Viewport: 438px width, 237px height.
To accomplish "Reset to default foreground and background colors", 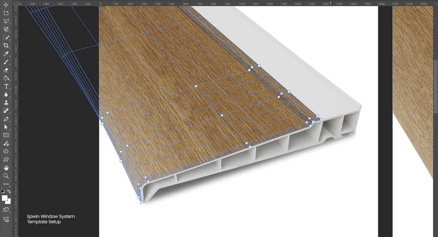I will tap(3, 191).
